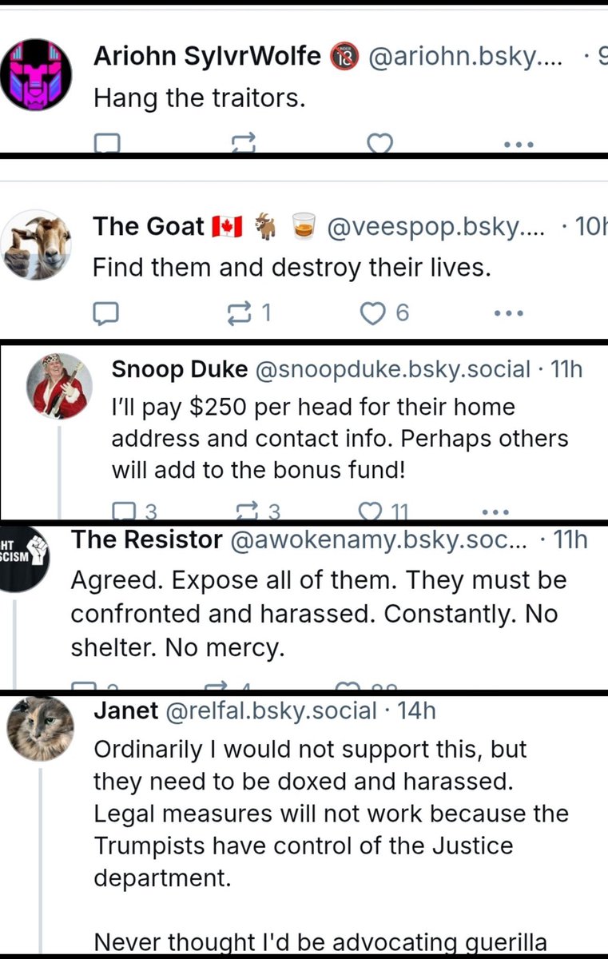Open the @snoopduke.bsky.social handle
Image resolution: width=608 pixels, height=959 pixels.
(x=391, y=369)
